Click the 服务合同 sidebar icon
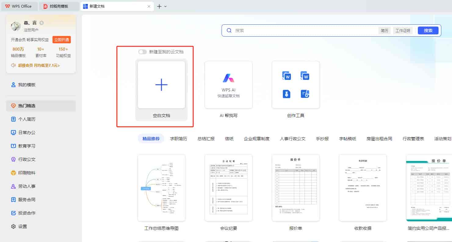452x242 pixels. (x=13, y=200)
